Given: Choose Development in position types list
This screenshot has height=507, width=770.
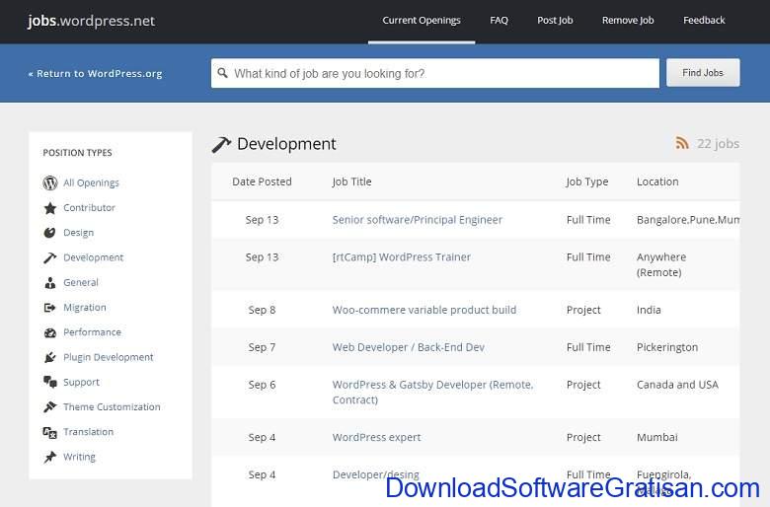Looking at the screenshot, I should click(x=94, y=257).
